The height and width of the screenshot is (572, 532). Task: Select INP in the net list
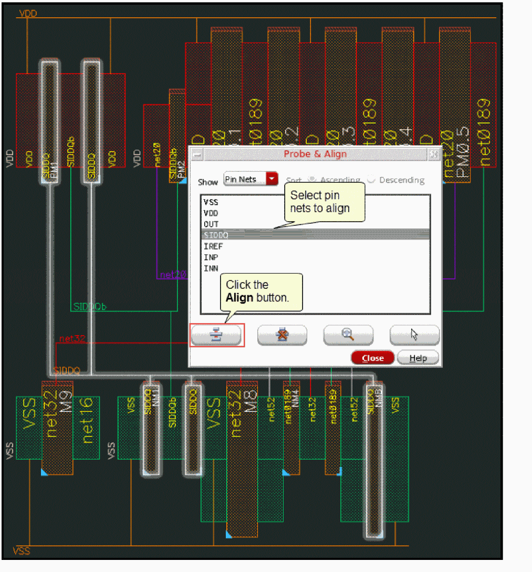click(211, 257)
